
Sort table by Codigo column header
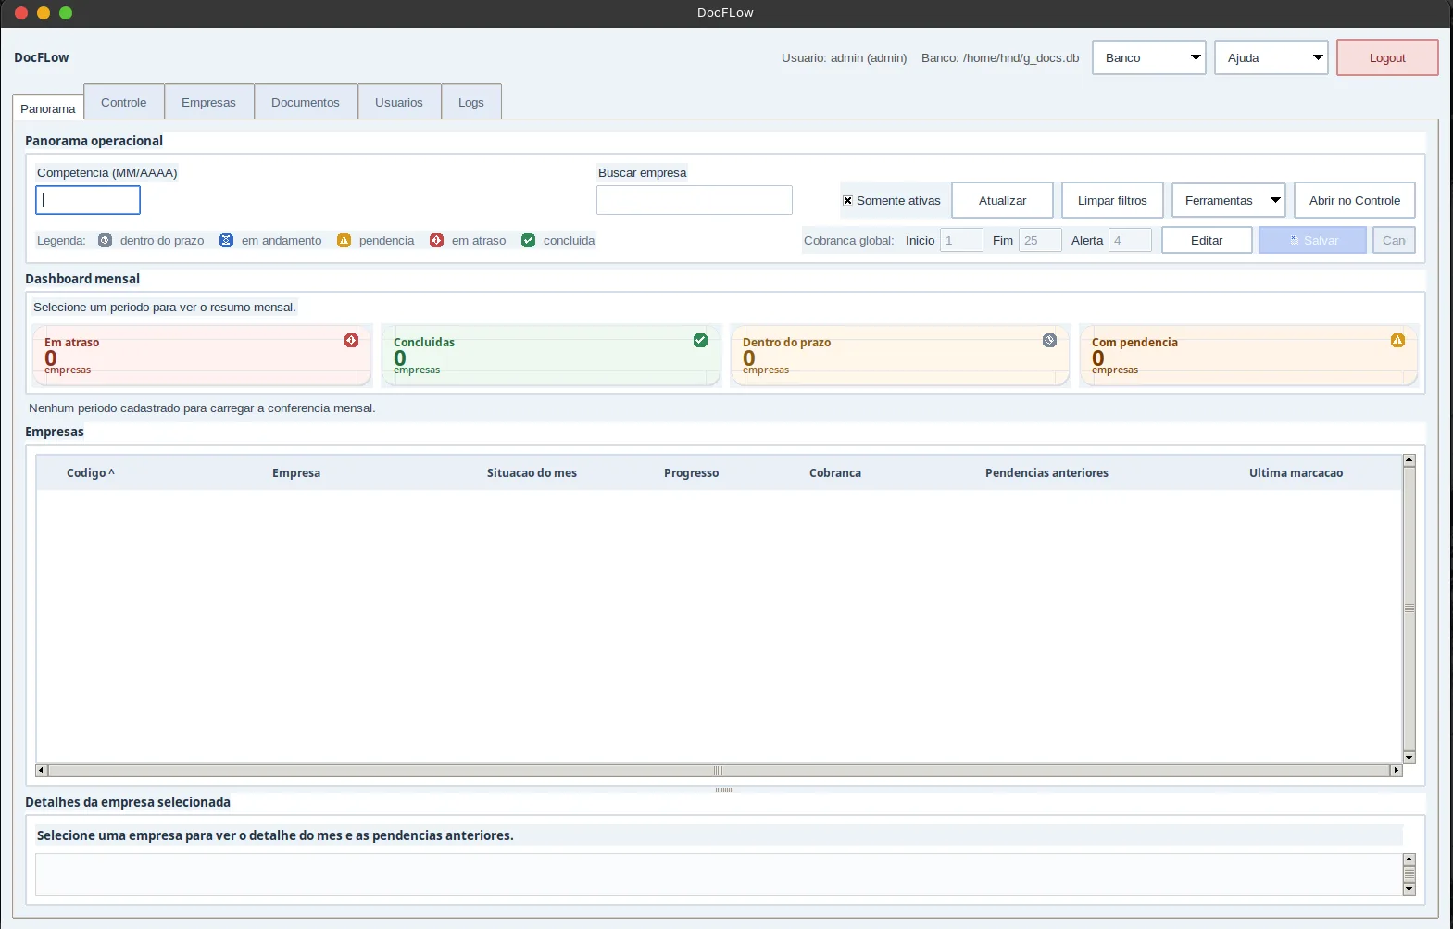pos(90,472)
